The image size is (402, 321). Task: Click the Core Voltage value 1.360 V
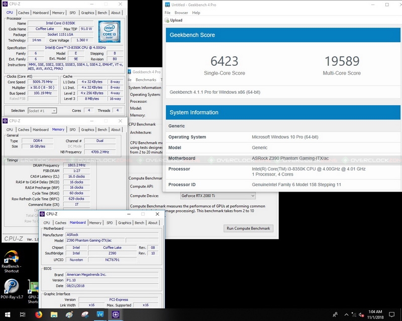[82, 40]
